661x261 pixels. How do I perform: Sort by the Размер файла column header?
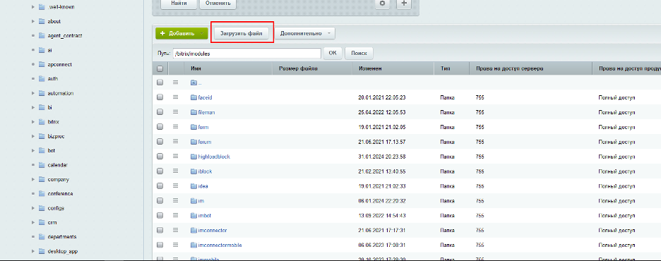[298, 68]
